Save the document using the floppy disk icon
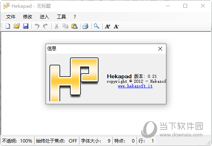The height and width of the screenshot is (146, 212). (26, 26)
